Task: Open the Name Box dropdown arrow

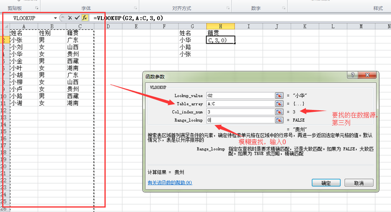Action: point(56,18)
